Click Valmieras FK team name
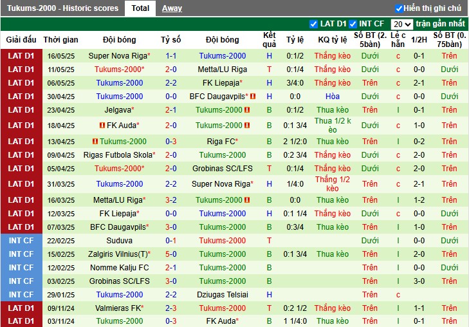The height and width of the screenshot is (327, 469). coord(118,308)
